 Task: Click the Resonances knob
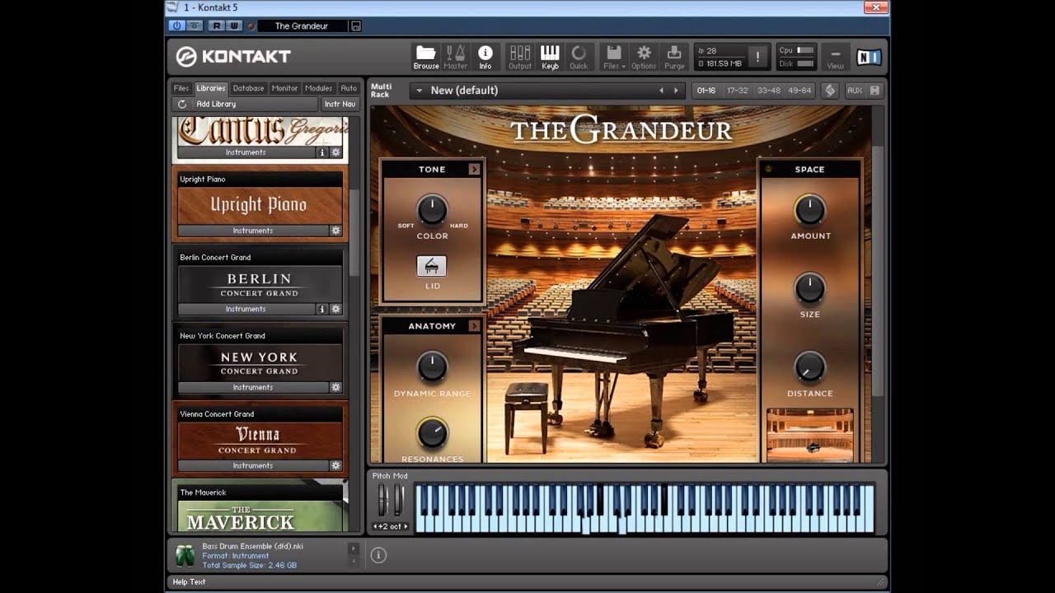pyautogui.click(x=432, y=433)
